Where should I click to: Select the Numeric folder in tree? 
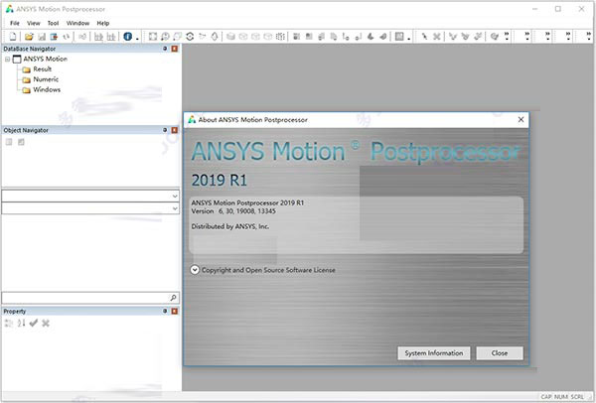46,79
